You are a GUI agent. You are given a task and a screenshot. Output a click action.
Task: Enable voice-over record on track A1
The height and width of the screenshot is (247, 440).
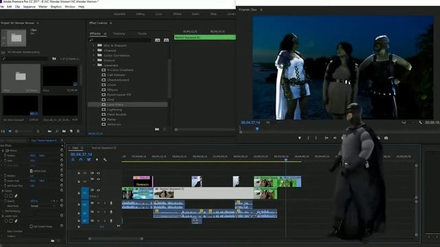[111, 203]
